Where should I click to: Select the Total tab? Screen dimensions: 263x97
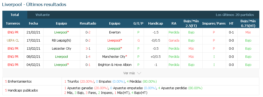15,15
